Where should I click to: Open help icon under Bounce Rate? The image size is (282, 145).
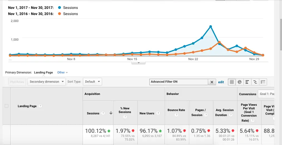176,115
